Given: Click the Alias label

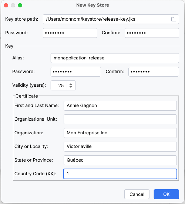Looking at the screenshot, I should click(x=18, y=58).
